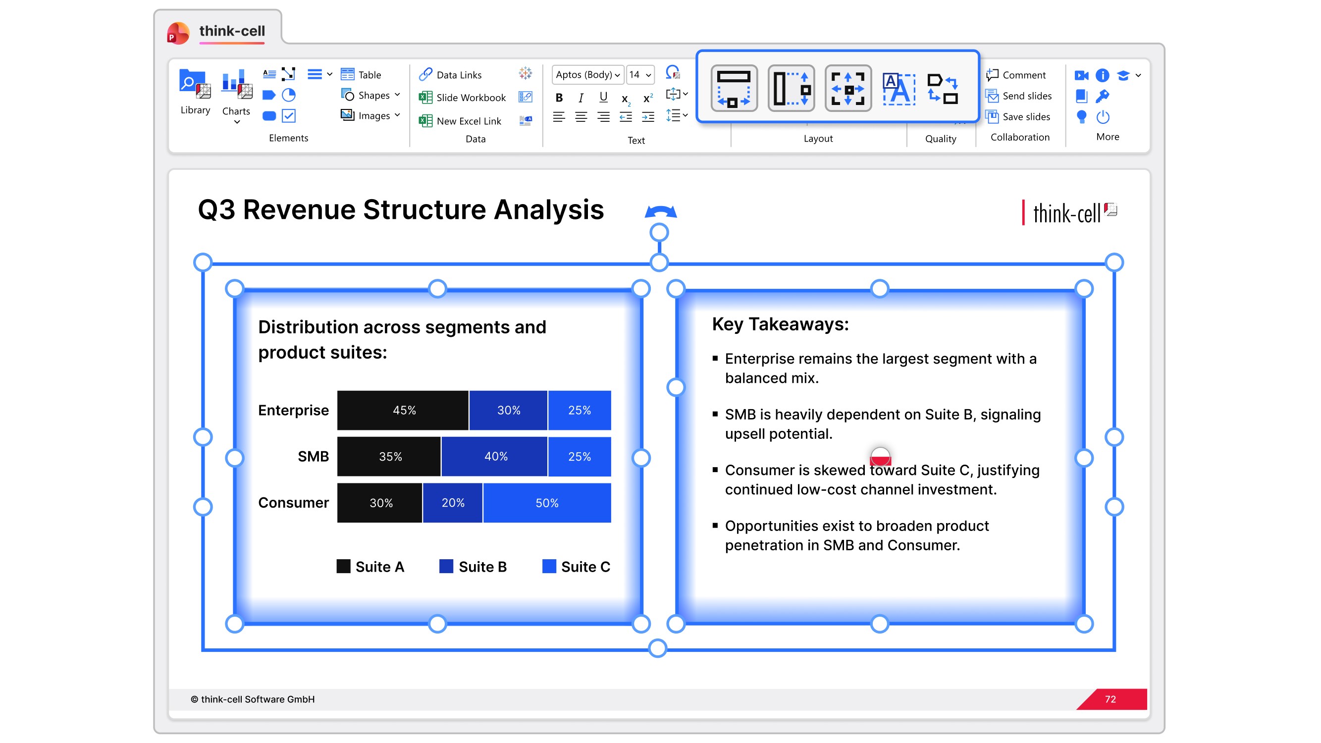
Task: Click the Same Height layout icon
Action: (x=791, y=88)
